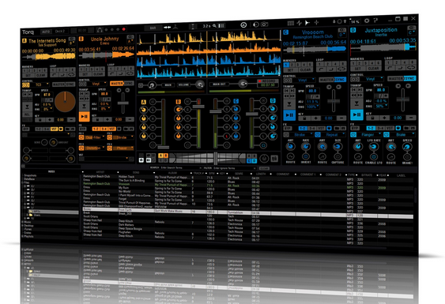
Task: Sort the browser list by GENRE column
Action: tap(239, 173)
